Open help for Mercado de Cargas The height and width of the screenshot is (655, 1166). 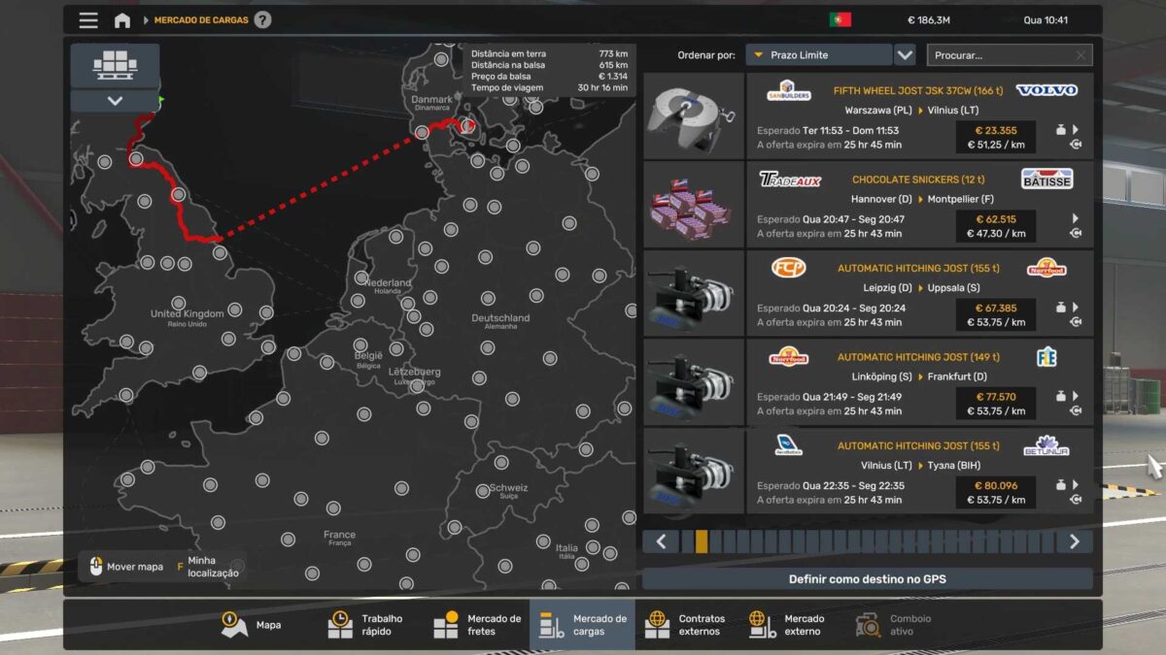click(x=262, y=20)
